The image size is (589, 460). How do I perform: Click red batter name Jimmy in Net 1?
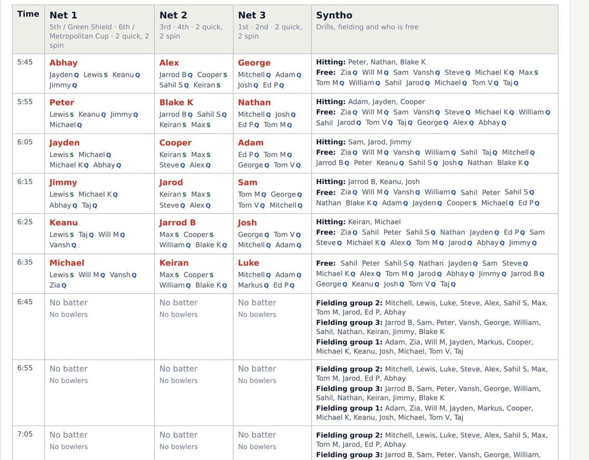pos(63,183)
